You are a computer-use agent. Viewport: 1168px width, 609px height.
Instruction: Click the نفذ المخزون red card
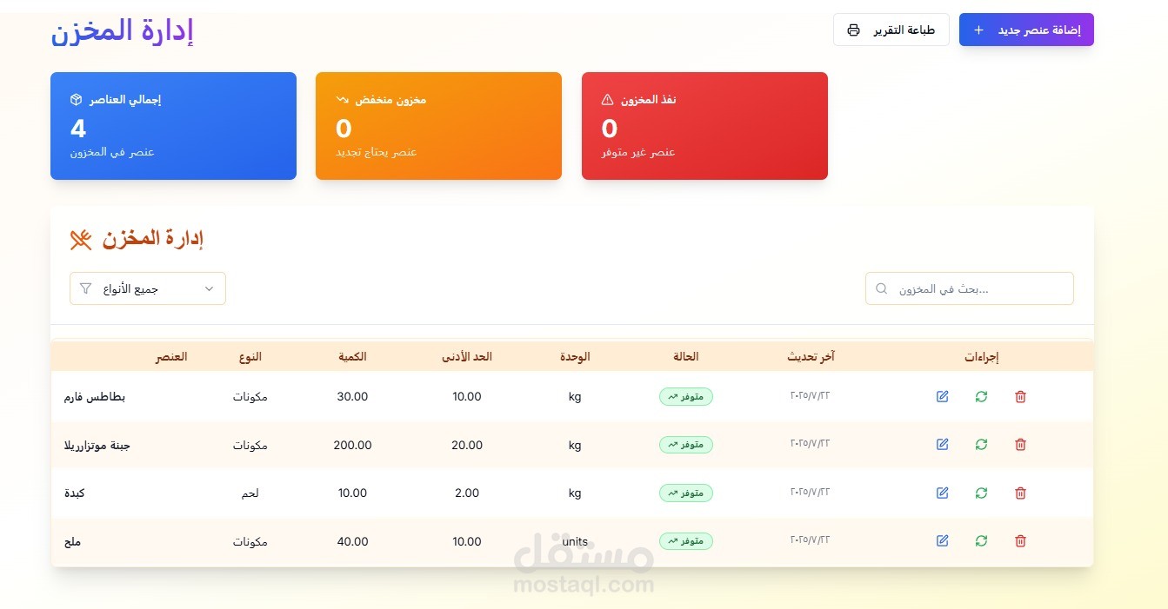704,126
